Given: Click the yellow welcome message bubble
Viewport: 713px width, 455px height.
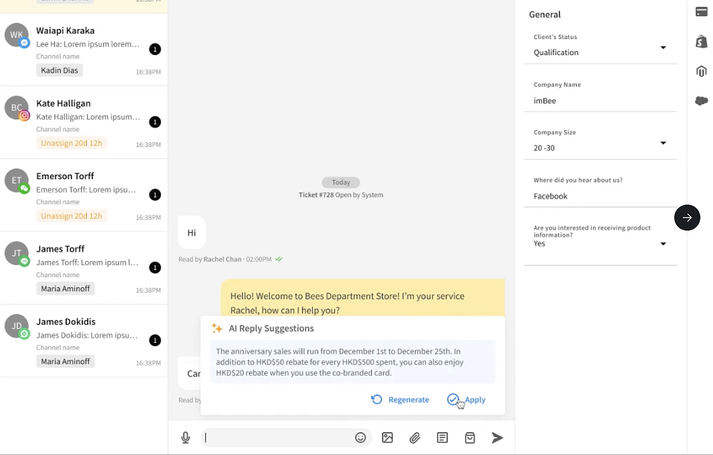Looking at the screenshot, I should tap(363, 297).
